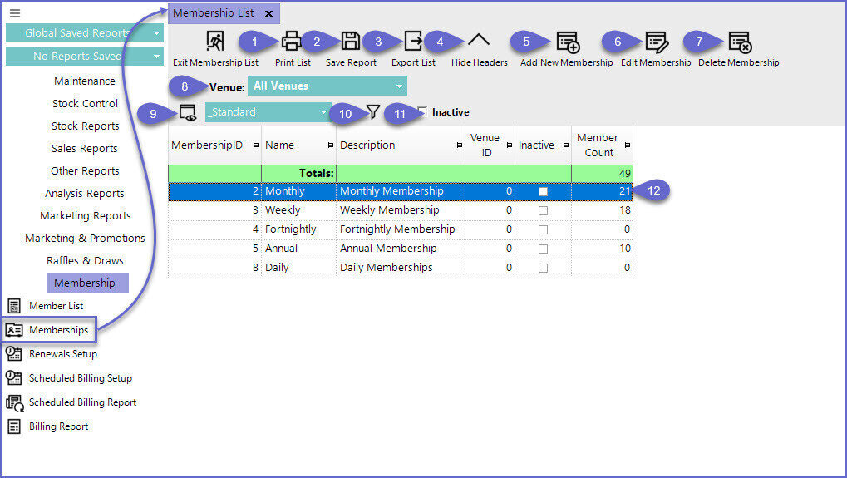Screen dimensions: 847x478
Task: Click the Print List printer icon
Action: [291, 42]
